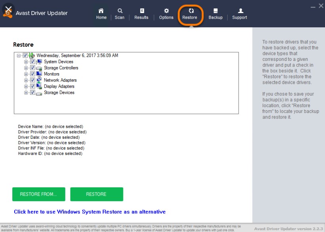This screenshot has height=232, width=325.
Task: Click the Network Adapters icon
Action: pyautogui.click(x=39, y=80)
